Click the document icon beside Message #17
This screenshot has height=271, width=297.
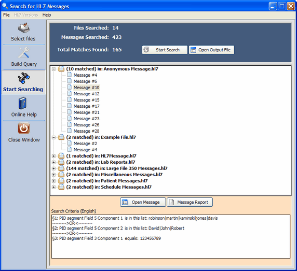[70, 106]
